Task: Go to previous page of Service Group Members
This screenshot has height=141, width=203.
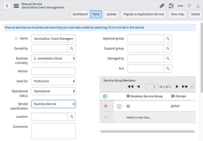Action: coord(138,86)
